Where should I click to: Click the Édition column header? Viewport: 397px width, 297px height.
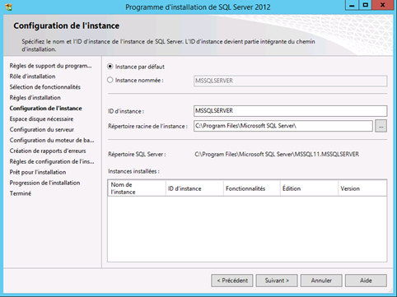pyautogui.click(x=309, y=188)
